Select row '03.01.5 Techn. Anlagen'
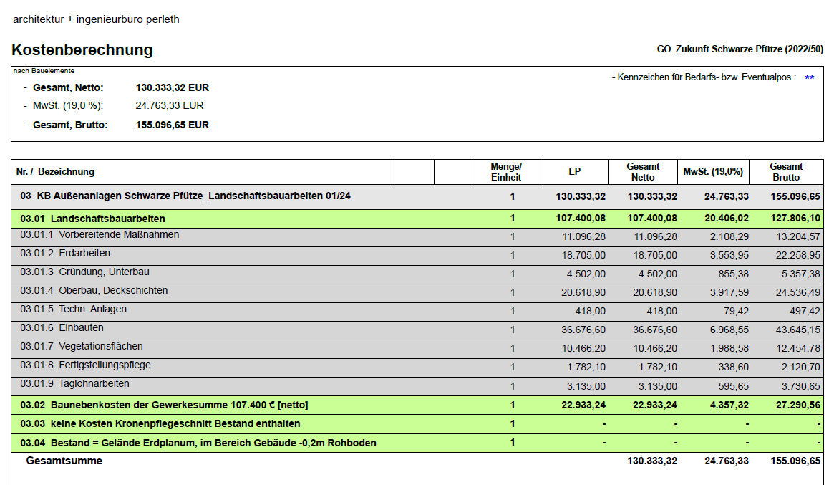 point(417,312)
